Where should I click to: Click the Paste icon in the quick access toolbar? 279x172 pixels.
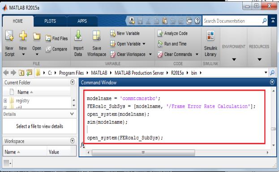(165, 21)
